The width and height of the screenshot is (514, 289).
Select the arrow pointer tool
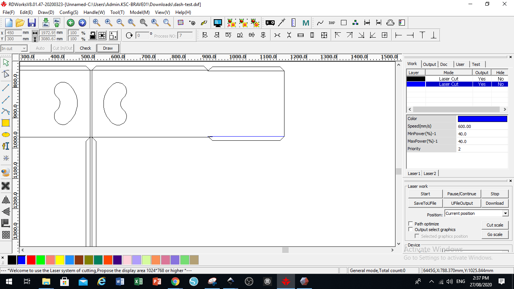[x=6, y=62]
